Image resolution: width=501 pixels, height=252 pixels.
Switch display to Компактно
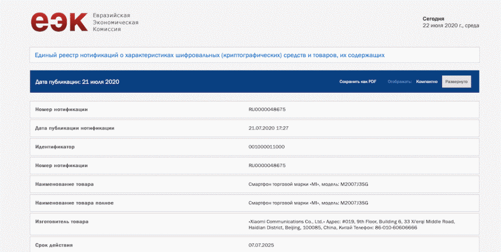pos(426,81)
